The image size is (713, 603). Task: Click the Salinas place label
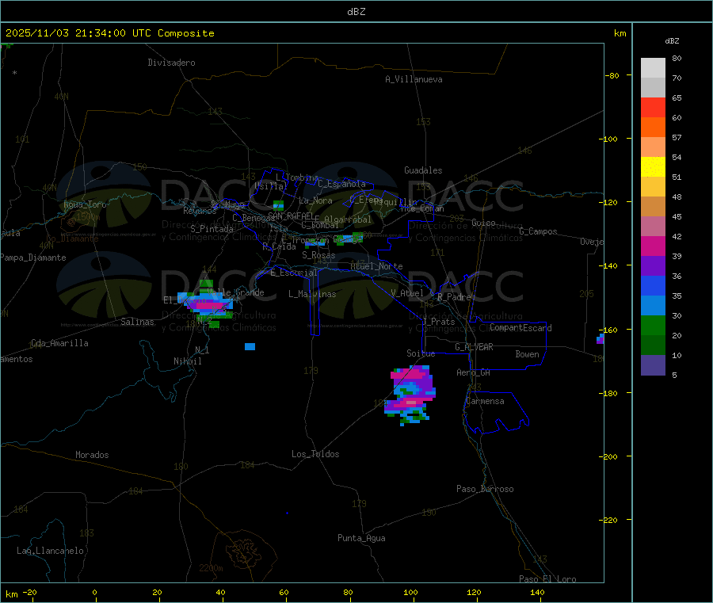[137, 322]
